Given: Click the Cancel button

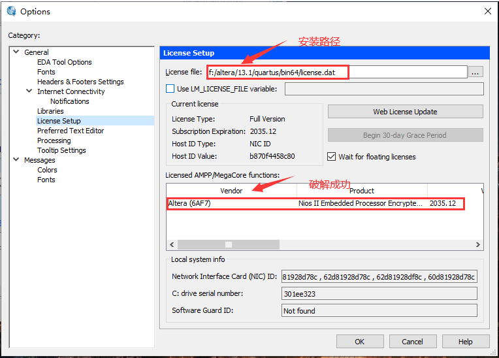Looking at the screenshot, I should coord(412,341).
